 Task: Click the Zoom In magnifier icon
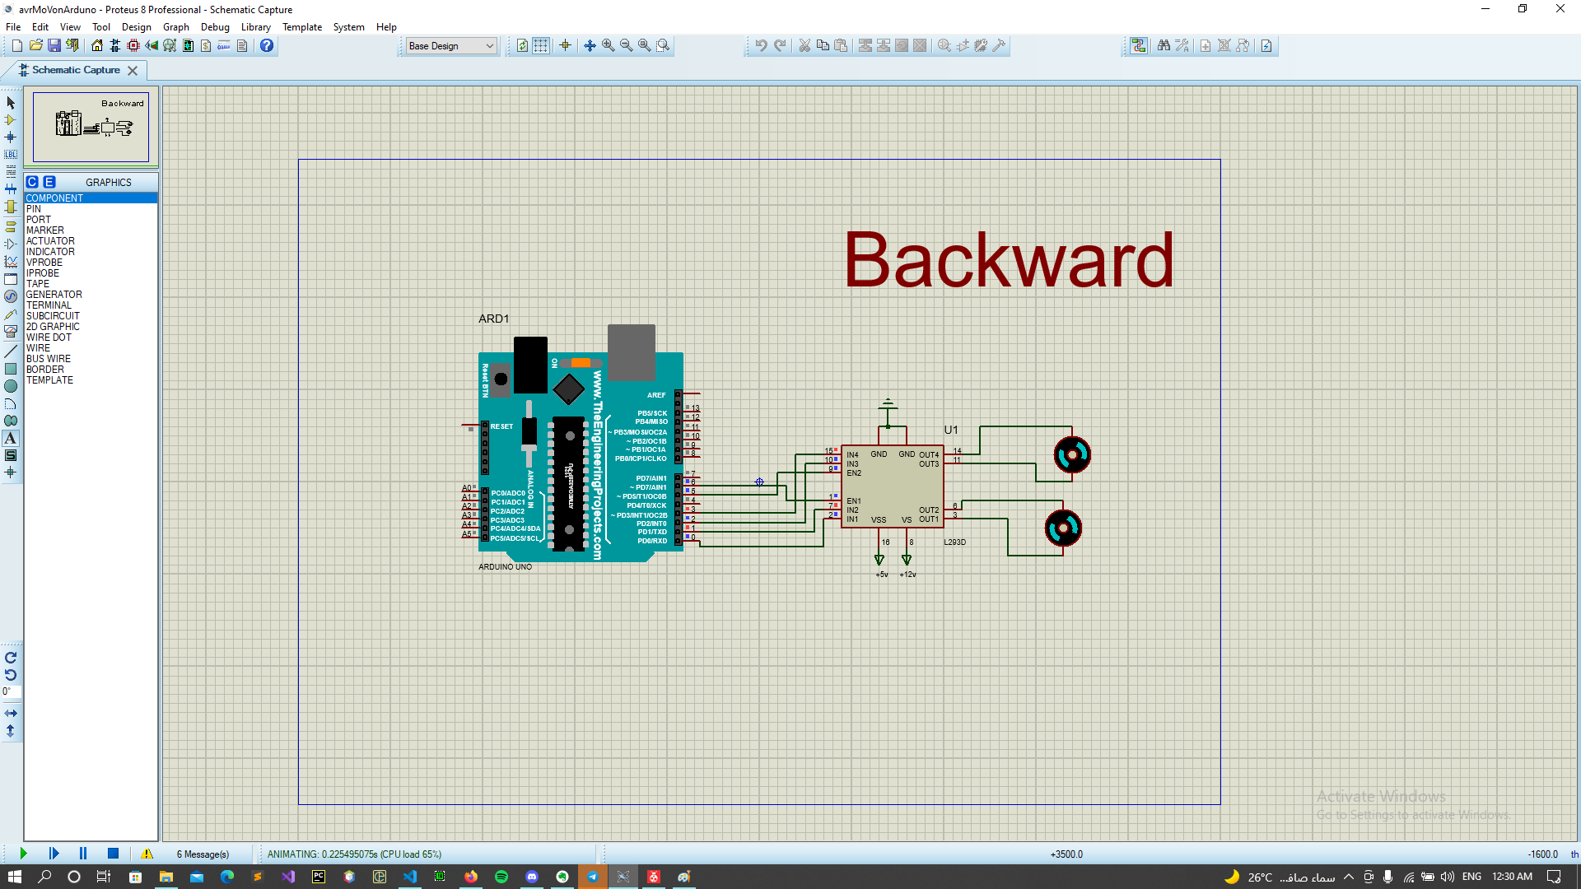(x=609, y=46)
